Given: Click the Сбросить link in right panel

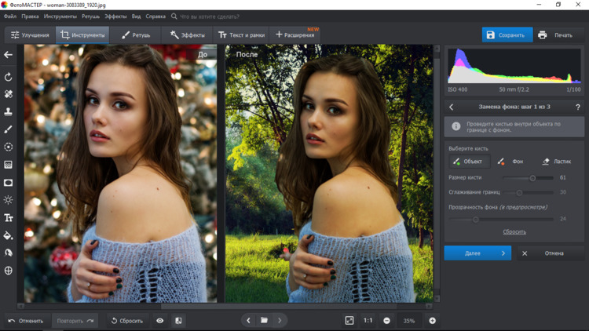Looking at the screenshot, I should point(514,232).
